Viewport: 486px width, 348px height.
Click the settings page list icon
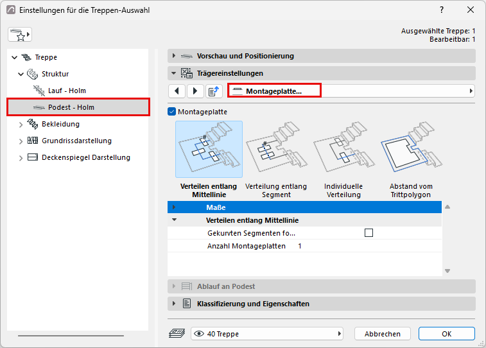pos(214,91)
